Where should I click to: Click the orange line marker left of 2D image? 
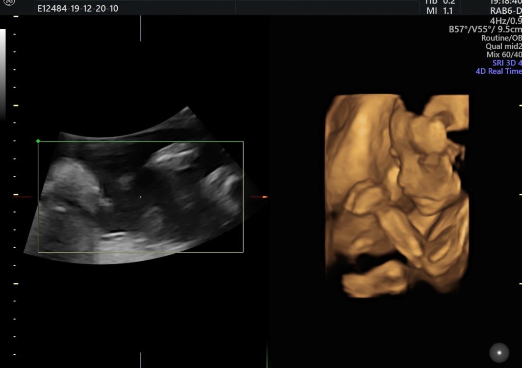tap(22, 197)
